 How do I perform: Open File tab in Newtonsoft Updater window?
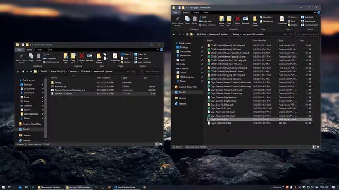click(x=20, y=50)
